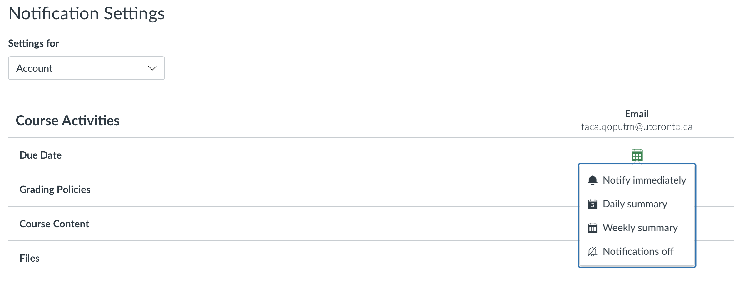
Task: Click the Due Date row label
Action: click(x=41, y=155)
